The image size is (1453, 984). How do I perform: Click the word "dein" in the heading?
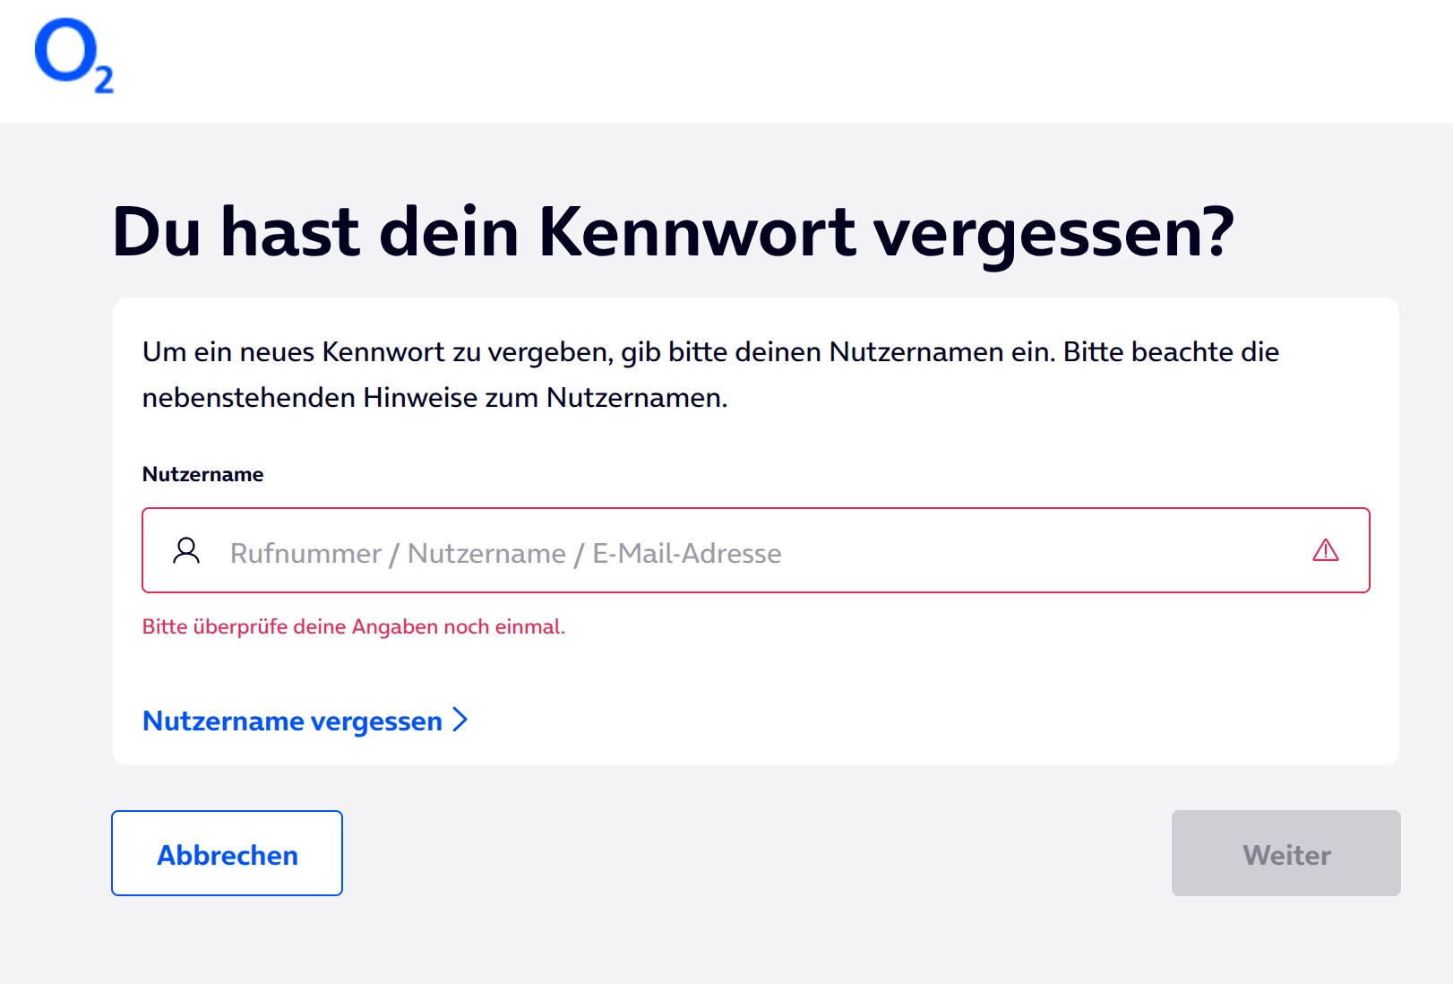tap(449, 232)
